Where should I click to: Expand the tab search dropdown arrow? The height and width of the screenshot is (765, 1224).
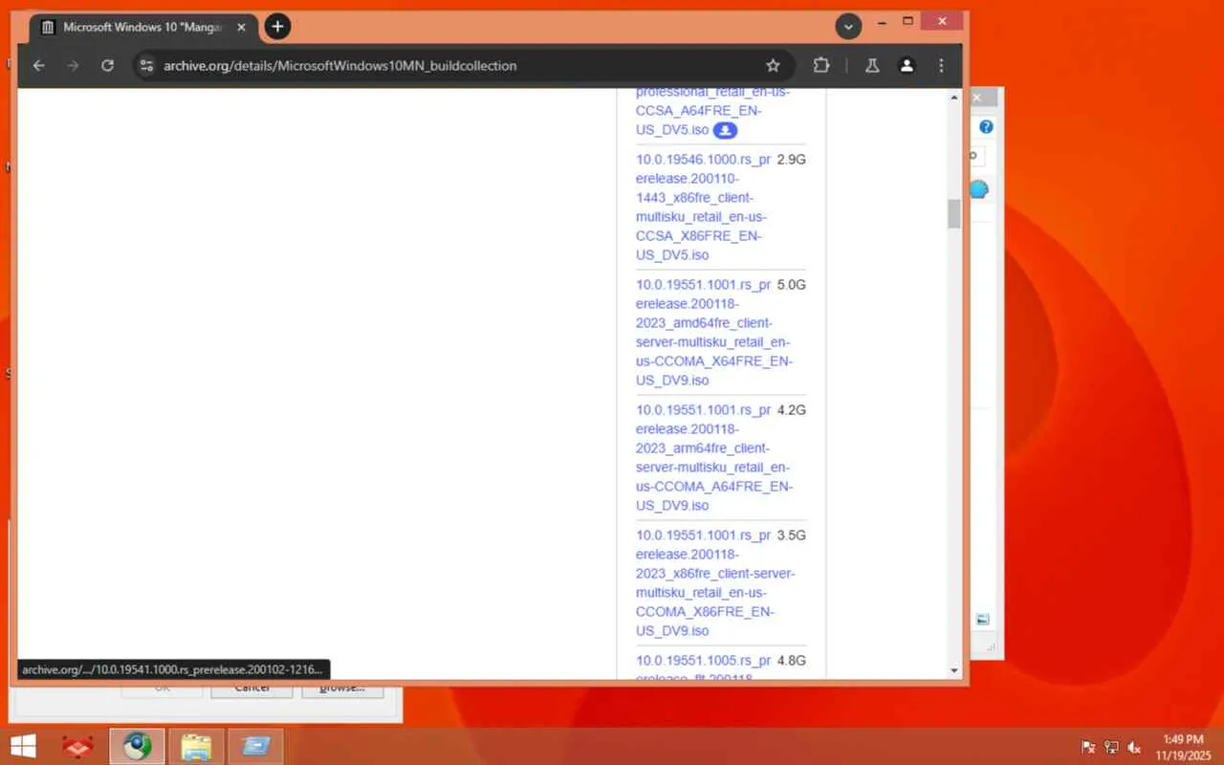point(848,27)
